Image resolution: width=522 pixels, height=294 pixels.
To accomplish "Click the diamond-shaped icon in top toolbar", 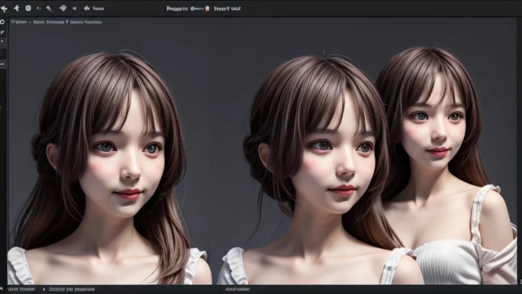I will coord(63,8).
